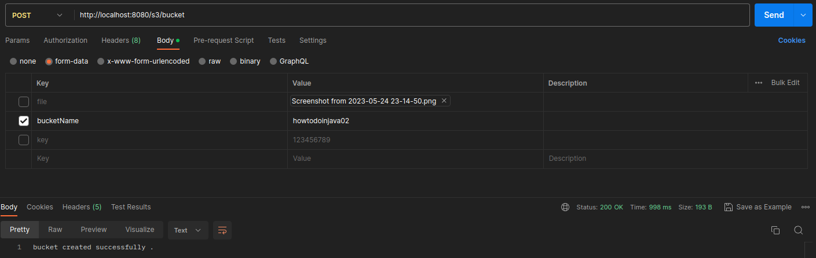Open response more options ellipsis
Viewport: 816px width, 258px height.
point(805,207)
